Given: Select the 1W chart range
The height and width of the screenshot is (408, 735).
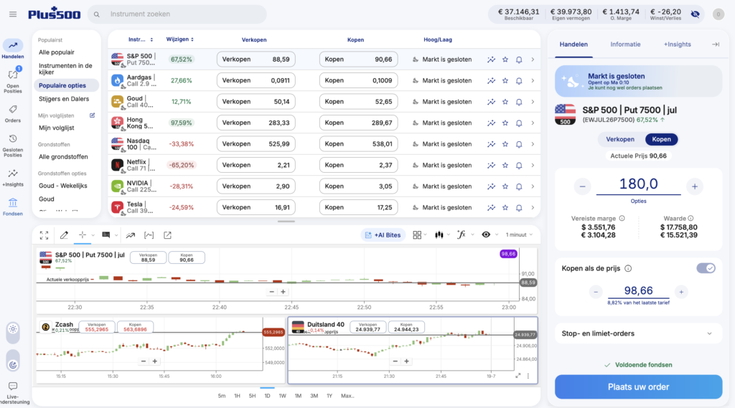Looking at the screenshot, I should click(282, 396).
